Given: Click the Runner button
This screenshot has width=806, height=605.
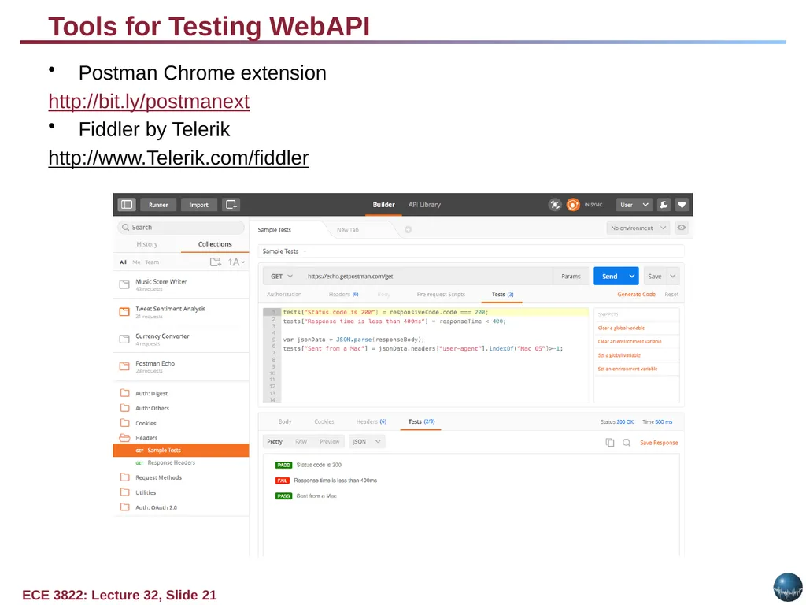Looking at the screenshot, I should [x=158, y=205].
